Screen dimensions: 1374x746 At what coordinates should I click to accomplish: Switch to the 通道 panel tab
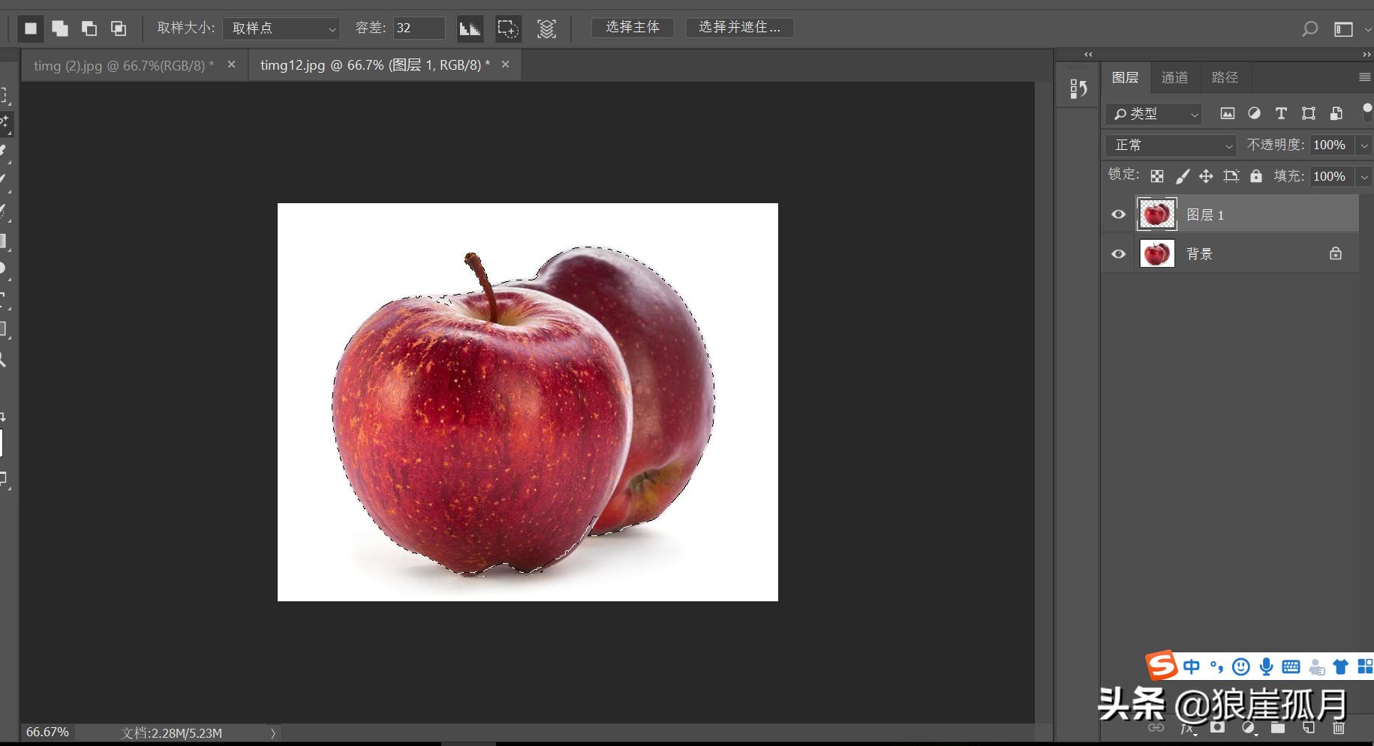pyautogui.click(x=1174, y=77)
